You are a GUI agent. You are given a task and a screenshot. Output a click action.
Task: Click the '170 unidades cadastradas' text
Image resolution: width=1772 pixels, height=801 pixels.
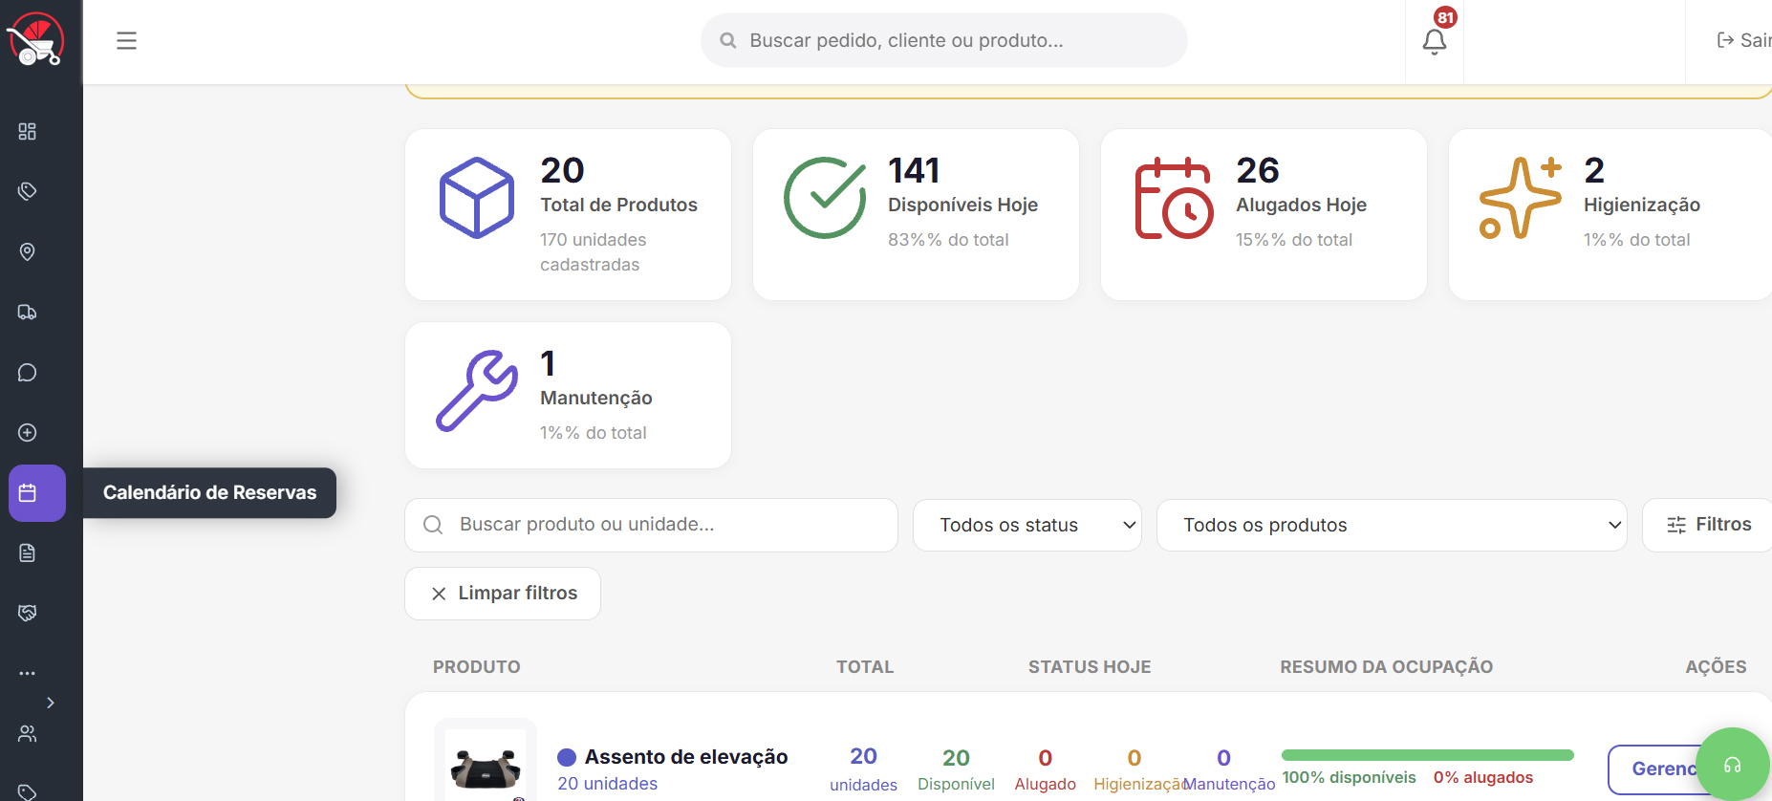(594, 252)
